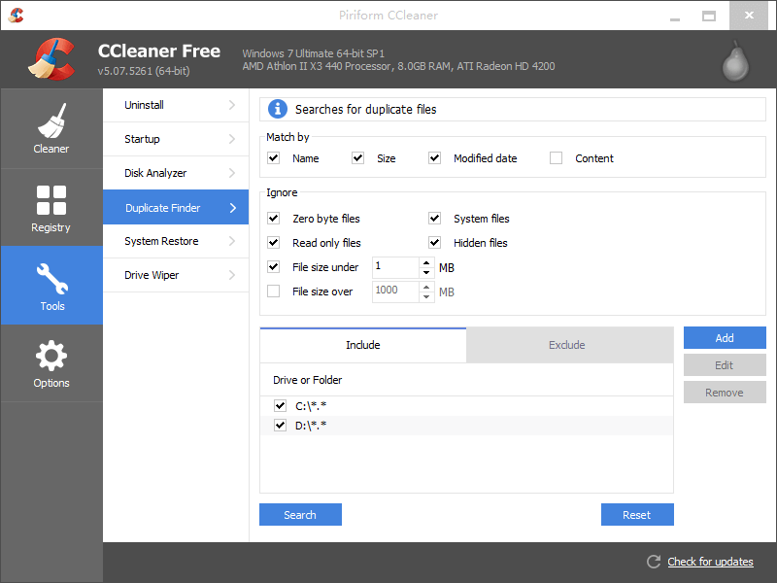The width and height of the screenshot is (777, 583).
Task: Click the Piriform pear icon
Action: tap(737, 60)
